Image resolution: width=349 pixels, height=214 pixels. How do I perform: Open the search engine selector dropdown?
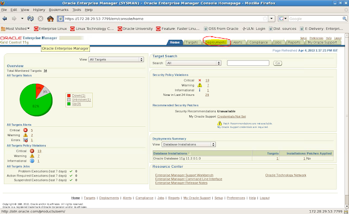282,19
